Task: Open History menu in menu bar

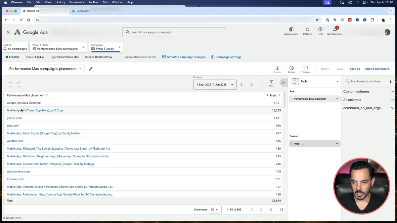Action: (60, 2)
